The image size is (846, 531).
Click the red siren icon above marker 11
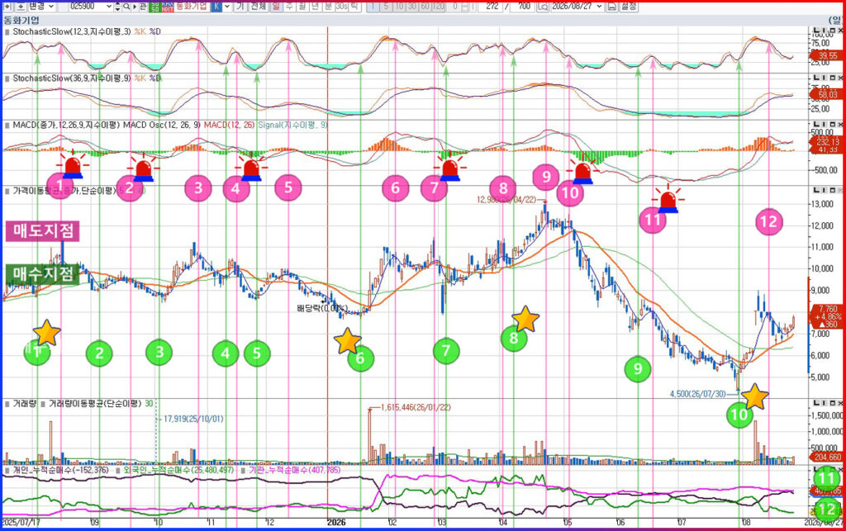(x=668, y=198)
